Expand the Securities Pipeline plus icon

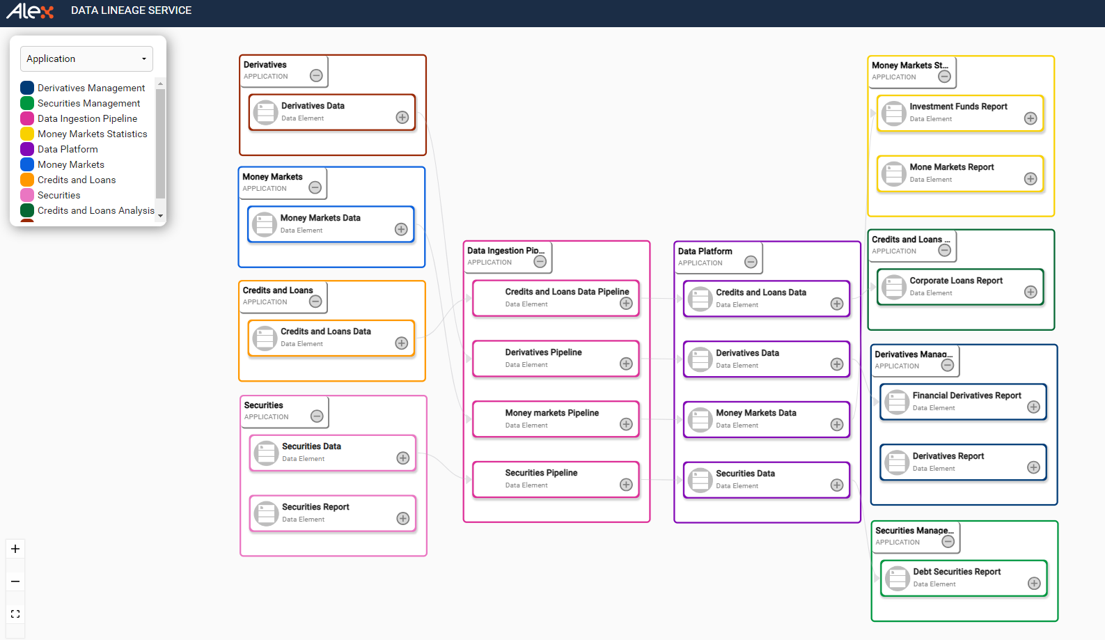(x=627, y=485)
